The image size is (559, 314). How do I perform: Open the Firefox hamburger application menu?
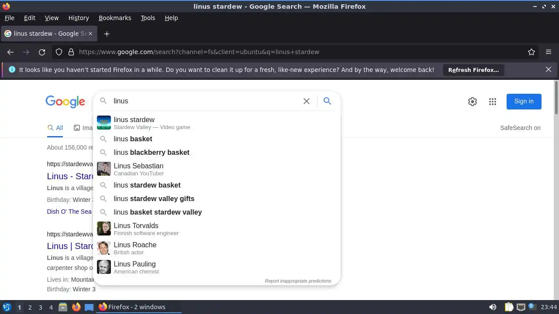coord(549,52)
